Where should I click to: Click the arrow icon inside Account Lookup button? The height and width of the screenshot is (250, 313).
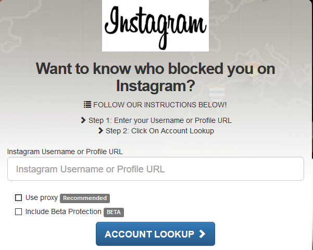pyautogui.click(x=202, y=234)
